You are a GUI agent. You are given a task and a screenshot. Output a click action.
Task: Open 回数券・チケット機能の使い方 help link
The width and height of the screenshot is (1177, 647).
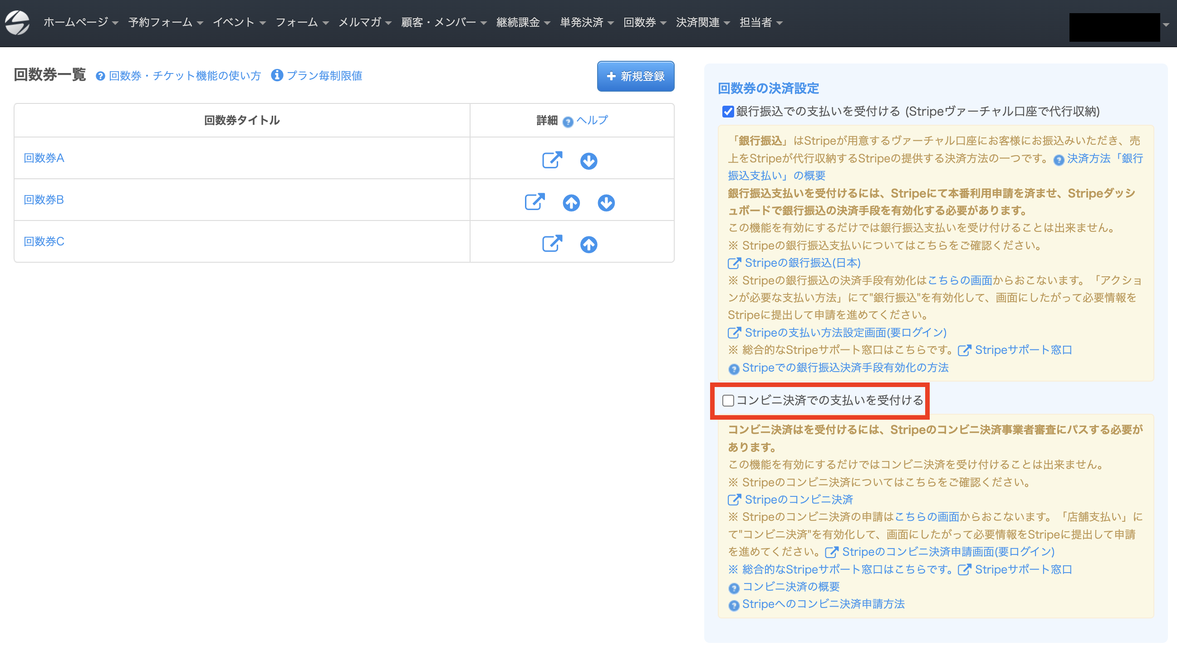pos(185,76)
